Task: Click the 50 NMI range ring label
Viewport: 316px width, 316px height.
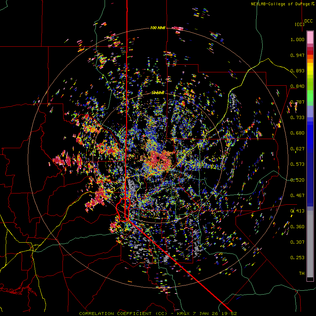Action: point(158,93)
